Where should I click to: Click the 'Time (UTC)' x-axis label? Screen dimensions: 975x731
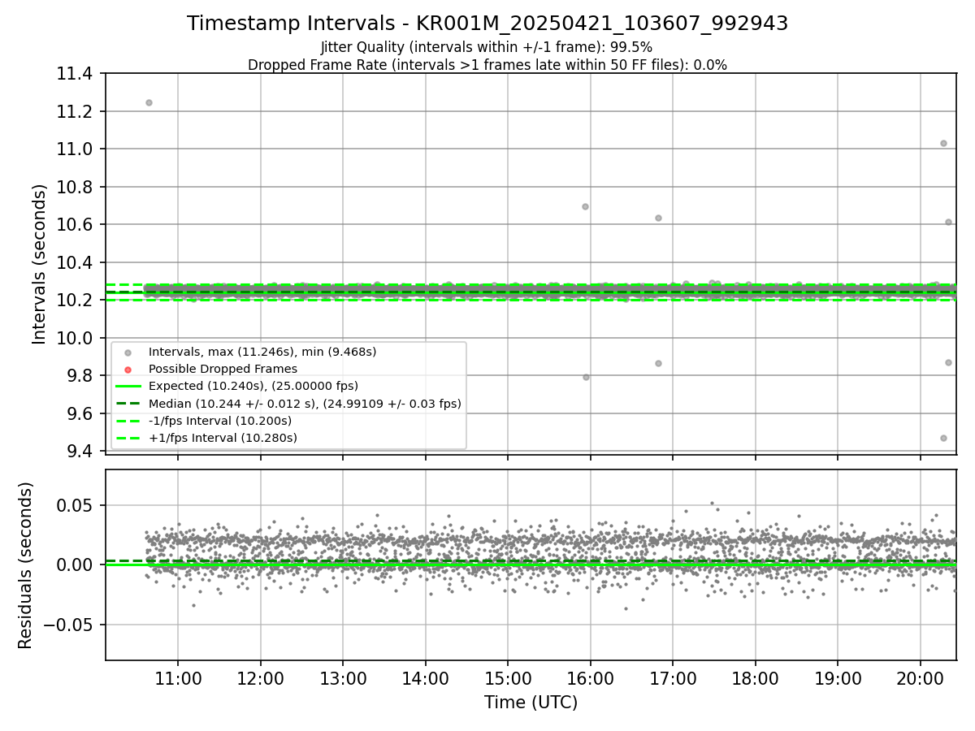[531, 703]
